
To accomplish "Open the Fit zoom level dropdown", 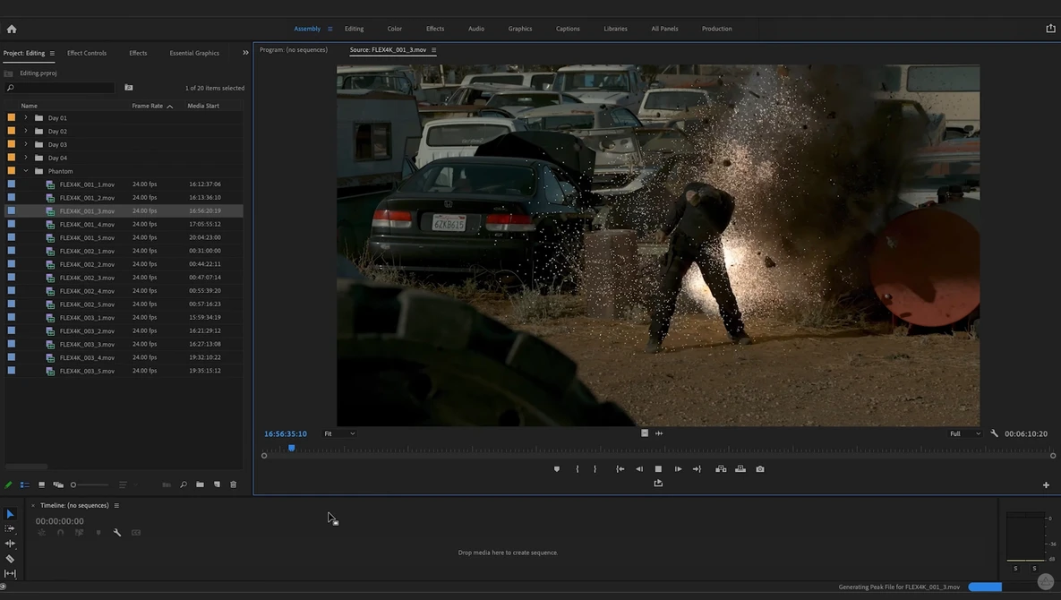I will pos(339,433).
